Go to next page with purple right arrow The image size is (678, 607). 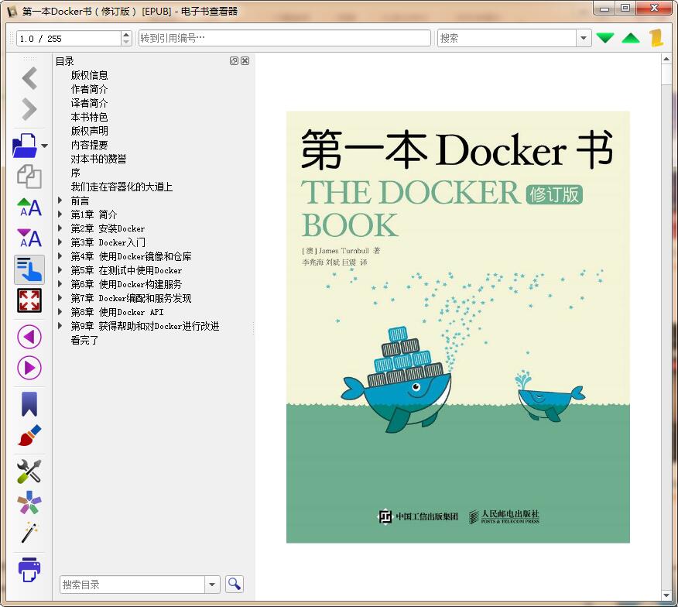[29, 368]
